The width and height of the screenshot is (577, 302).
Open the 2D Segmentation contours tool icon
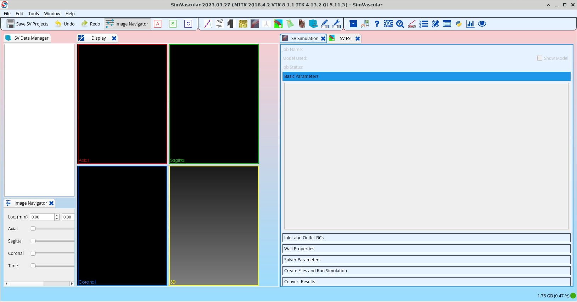pos(220,24)
